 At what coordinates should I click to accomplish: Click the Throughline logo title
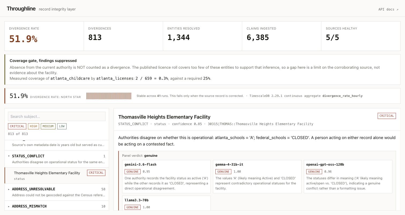(x=21, y=9)
